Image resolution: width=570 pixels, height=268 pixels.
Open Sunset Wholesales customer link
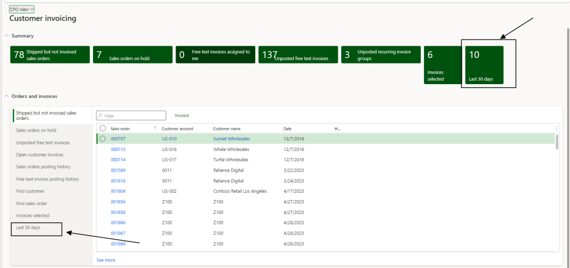[231, 139]
